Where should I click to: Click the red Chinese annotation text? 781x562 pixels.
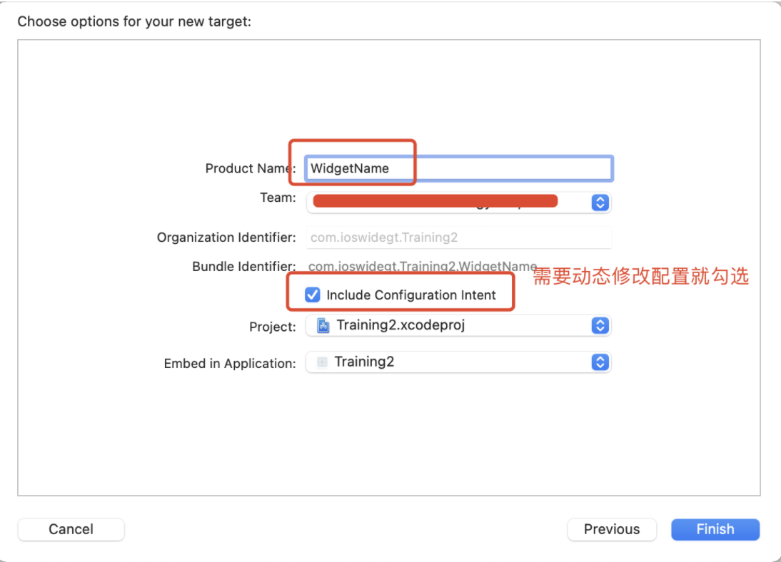tap(641, 276)
